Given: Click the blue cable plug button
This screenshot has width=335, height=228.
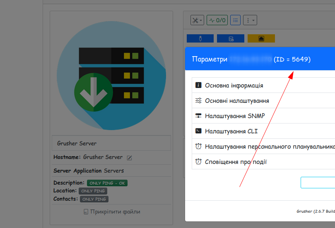Looking at the screenshot, I should [x=200, y=38].
